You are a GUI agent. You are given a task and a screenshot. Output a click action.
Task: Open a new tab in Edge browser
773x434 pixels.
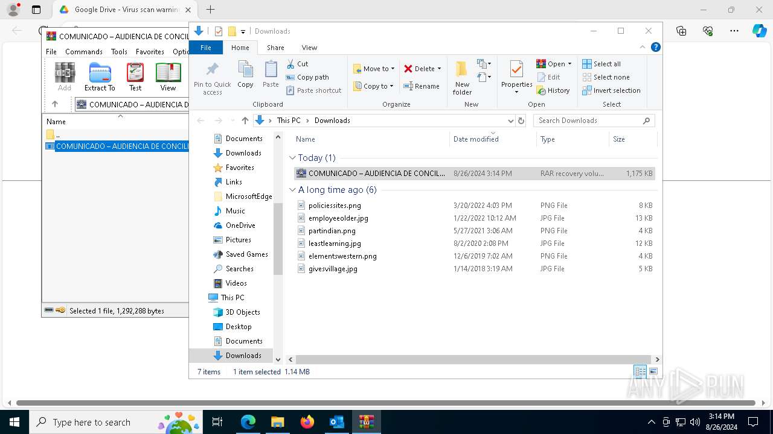tap(210, 10)
